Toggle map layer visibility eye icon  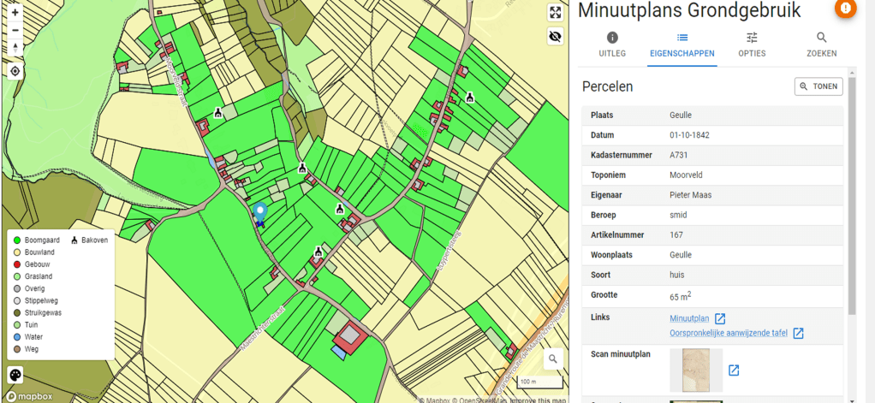point(556,37)
